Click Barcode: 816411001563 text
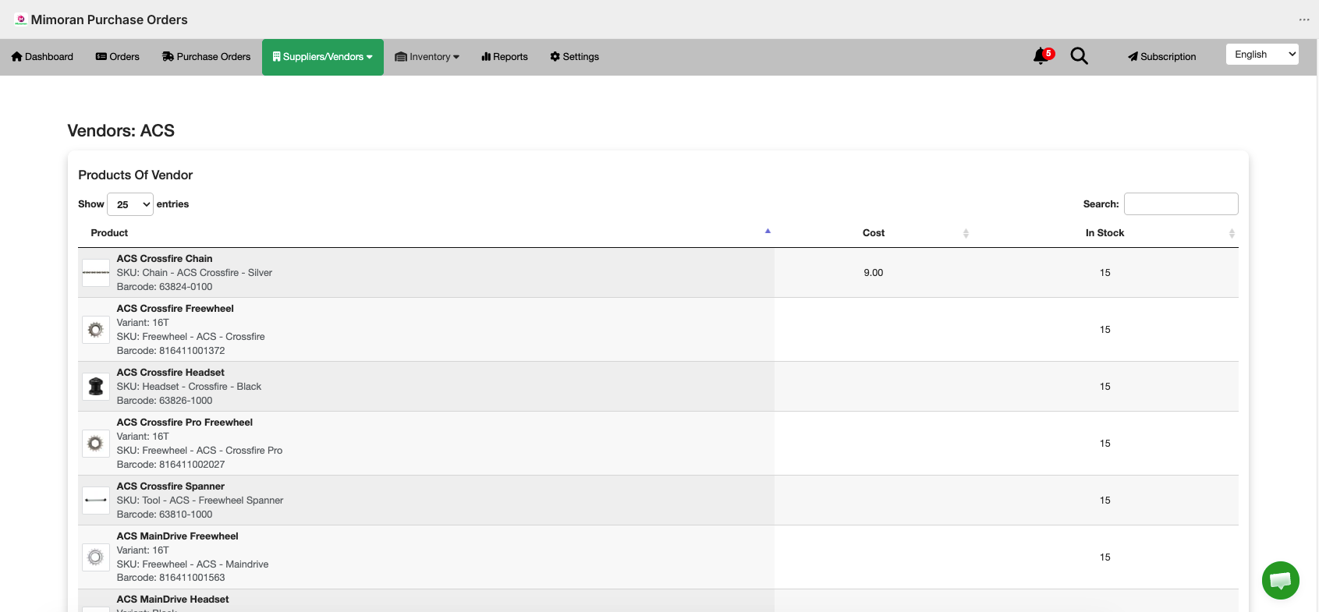This screenshot has height=612, width=1319. (x=171, y=578)
